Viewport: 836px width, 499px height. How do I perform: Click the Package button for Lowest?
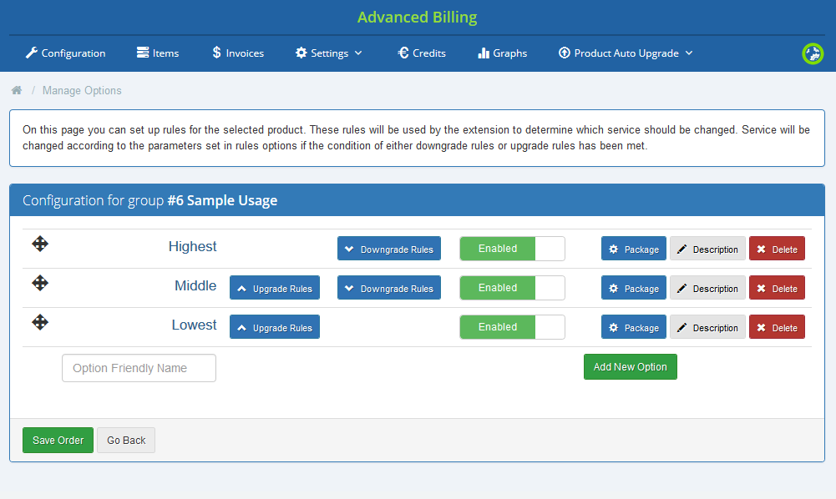(633, 327)
